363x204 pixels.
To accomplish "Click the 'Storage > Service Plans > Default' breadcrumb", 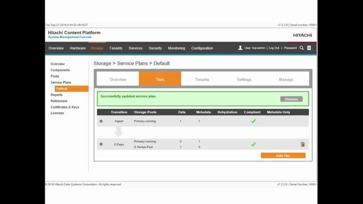I will pos(132,63).
